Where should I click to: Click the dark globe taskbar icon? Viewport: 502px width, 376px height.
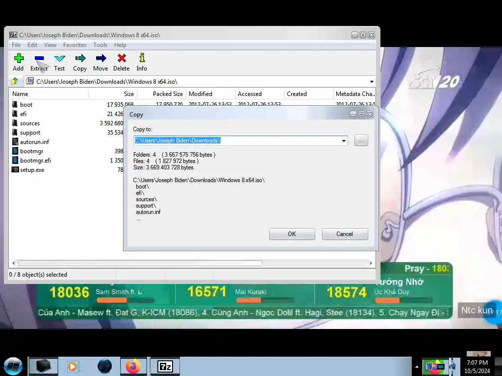pyautogui.click(x=104, y=366)
